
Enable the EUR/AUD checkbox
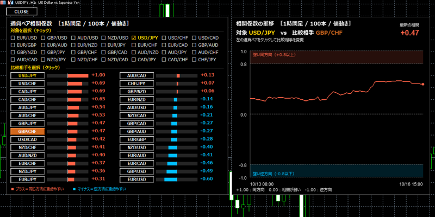[x=43, y=45]
